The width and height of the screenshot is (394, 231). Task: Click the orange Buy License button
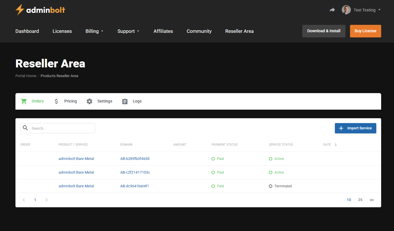[365, 31]
